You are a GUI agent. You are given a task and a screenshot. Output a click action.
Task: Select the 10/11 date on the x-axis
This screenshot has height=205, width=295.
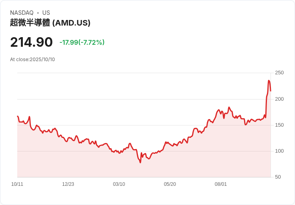pyautogui.click(x=17, y=184)
